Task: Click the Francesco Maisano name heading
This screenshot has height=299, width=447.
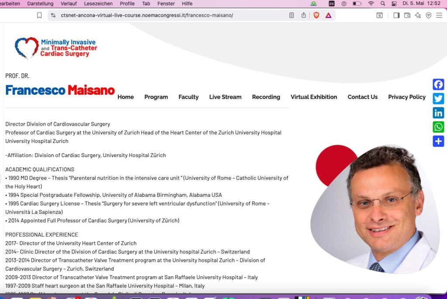Action: click(x=60, y=90)
